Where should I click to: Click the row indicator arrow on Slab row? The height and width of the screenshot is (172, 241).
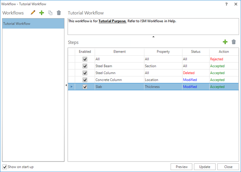pos(72,87)
